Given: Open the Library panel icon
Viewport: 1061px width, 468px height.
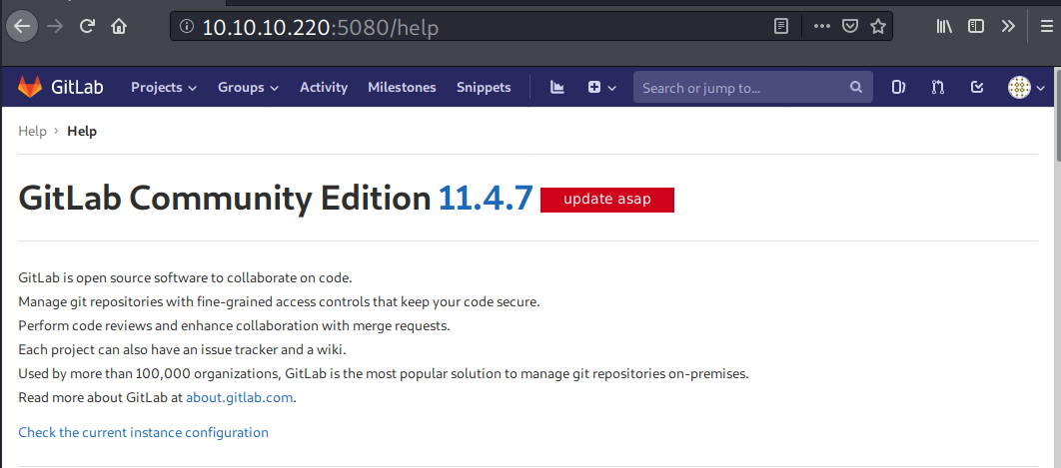Looking at the screenshot, I should pyautogui.click(x=945, y=26).
